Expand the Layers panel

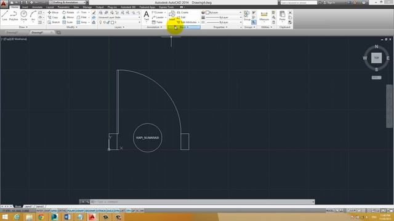coord(119,27)
